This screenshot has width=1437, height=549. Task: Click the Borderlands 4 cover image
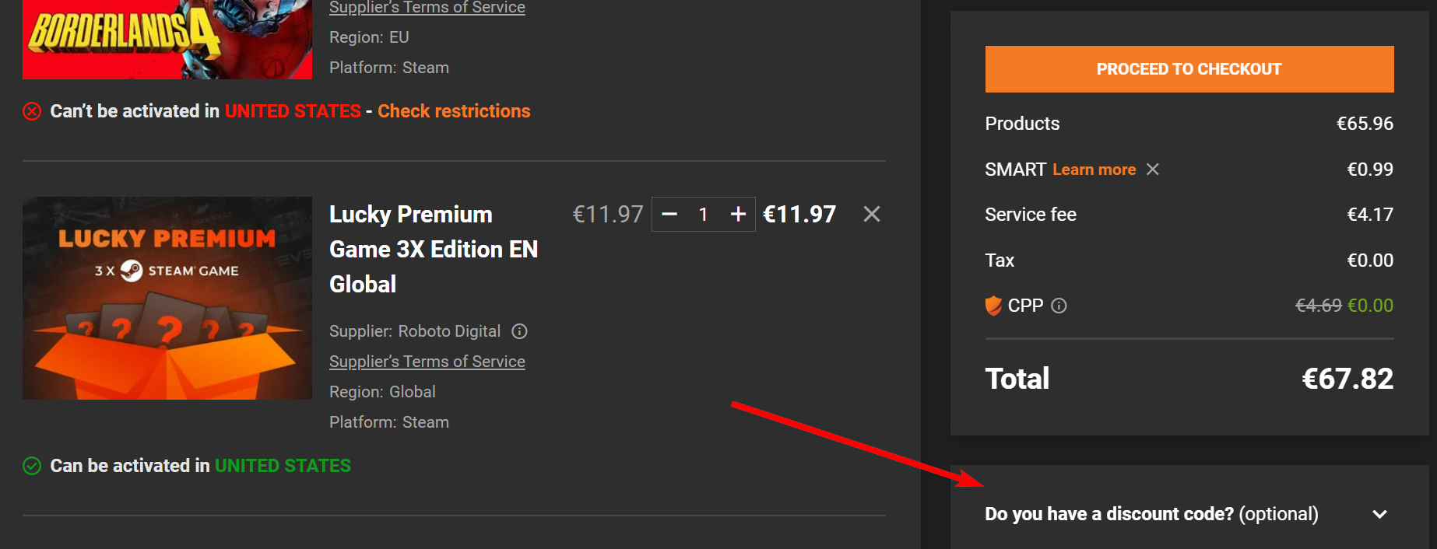click(167, 39)
